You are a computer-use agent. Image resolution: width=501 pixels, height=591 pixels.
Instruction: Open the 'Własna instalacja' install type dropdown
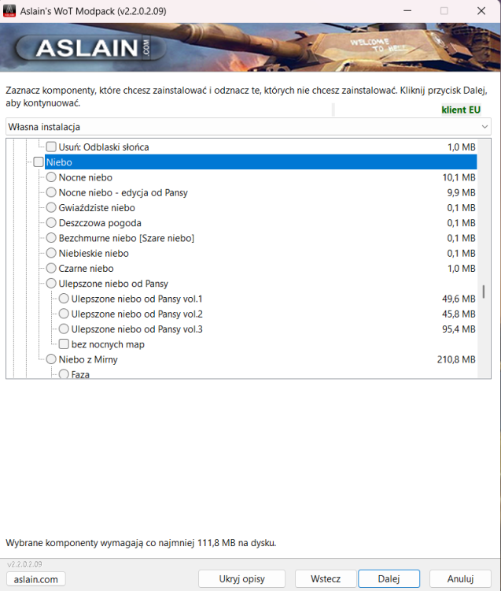click(x=249, y=127)
